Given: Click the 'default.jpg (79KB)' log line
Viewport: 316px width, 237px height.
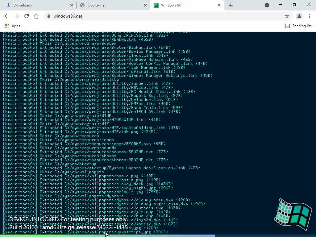Looking at the screenshot, I should 82,192.
